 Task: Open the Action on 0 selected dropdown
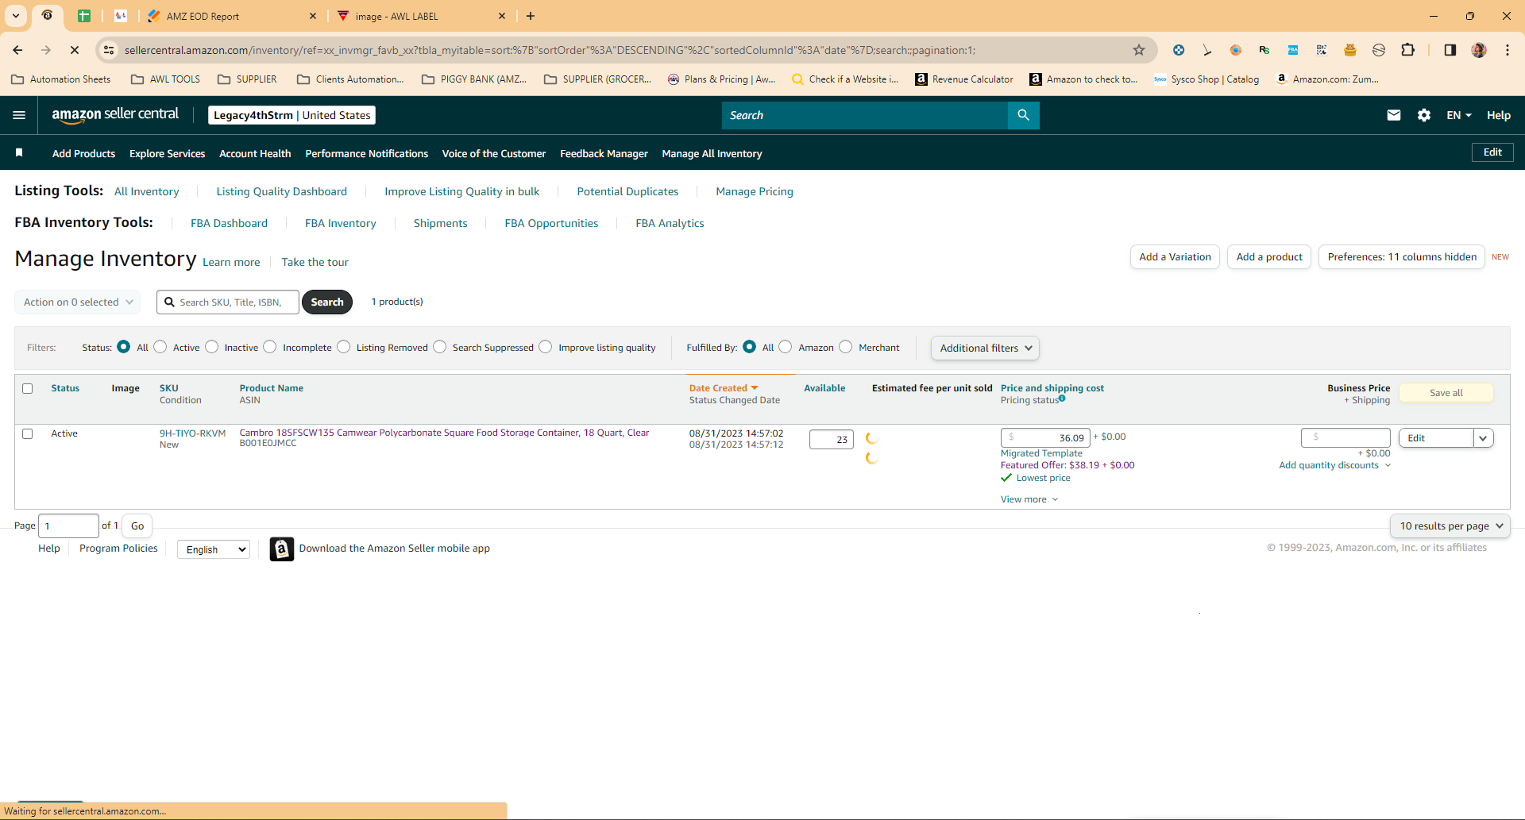[78, 302]
